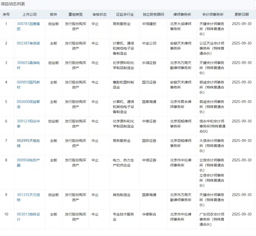This screenshot has width=256, height=236.
Task: Select the 信永中和会计师事务所 accounting firm cell
Action: pyautogui.click(x=212, y=126)
